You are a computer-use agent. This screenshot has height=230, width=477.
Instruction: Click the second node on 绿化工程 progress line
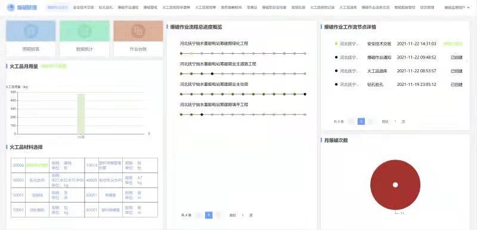[x=191, y=53]
